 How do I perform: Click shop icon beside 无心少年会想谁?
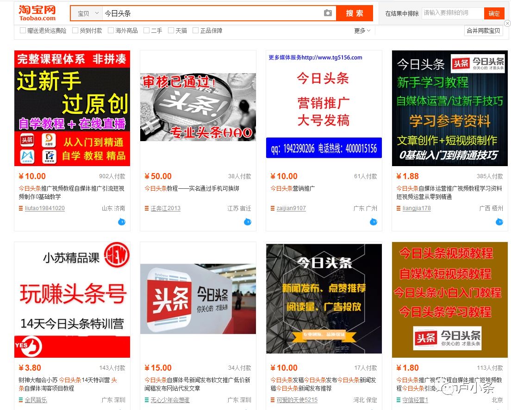point(147,400)
